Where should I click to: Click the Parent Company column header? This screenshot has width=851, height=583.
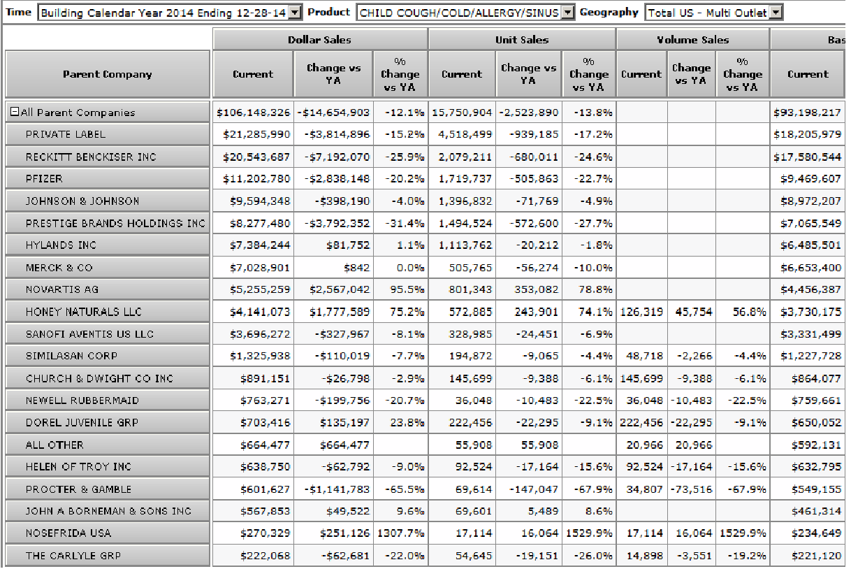click(107, 74)
